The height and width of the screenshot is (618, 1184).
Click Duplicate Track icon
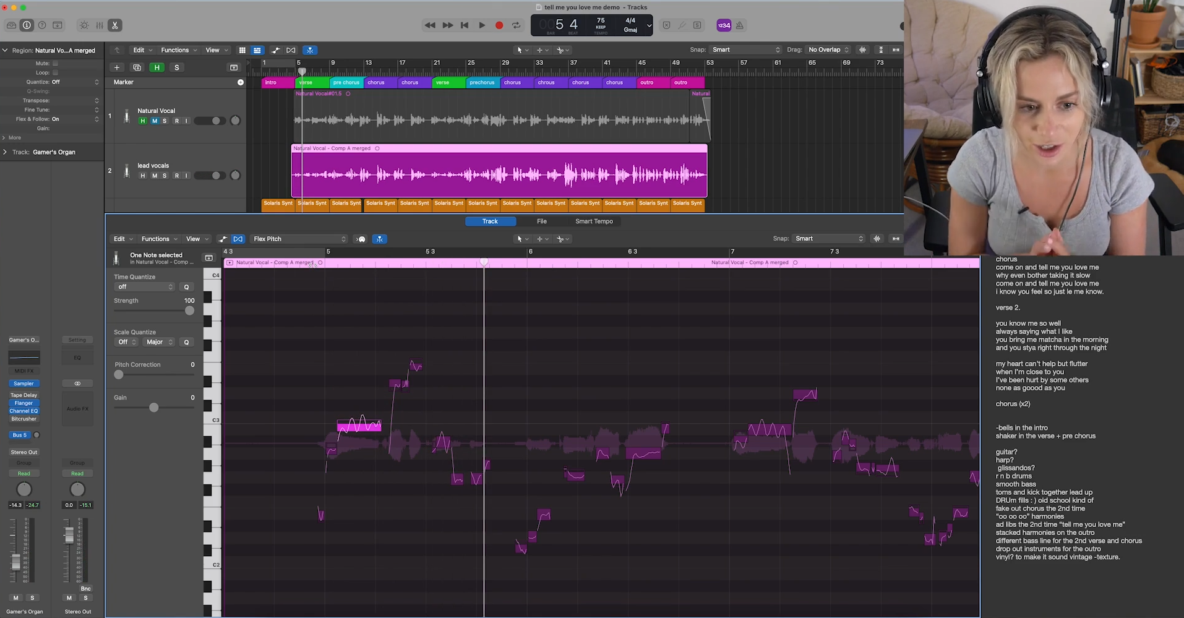click(x=137, y=67)
